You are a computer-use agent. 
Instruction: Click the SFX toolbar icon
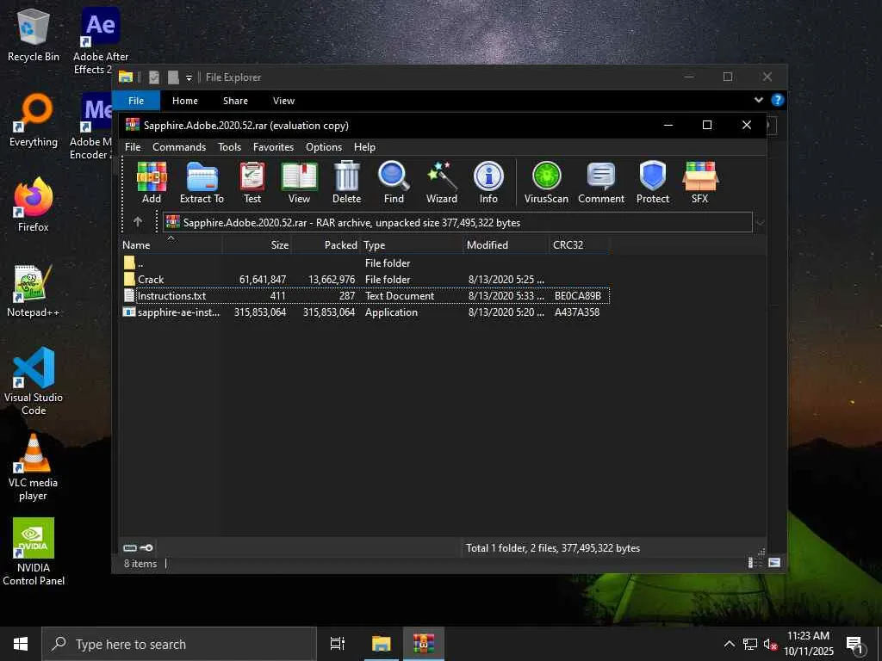699,182
